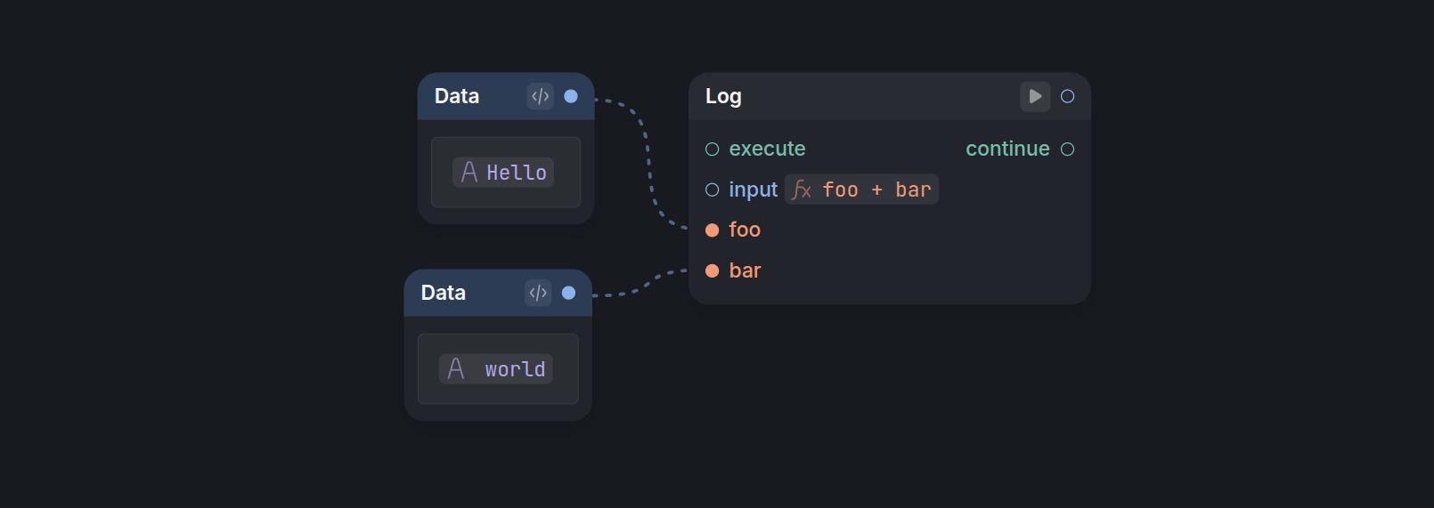Select the Data title above the world value
The width and height of the screenshot is (1434, 508).
[444, 293]
